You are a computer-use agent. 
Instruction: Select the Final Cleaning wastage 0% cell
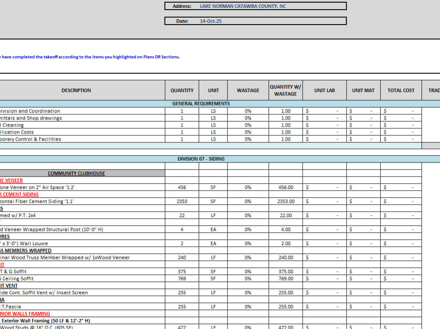point(248,125)
